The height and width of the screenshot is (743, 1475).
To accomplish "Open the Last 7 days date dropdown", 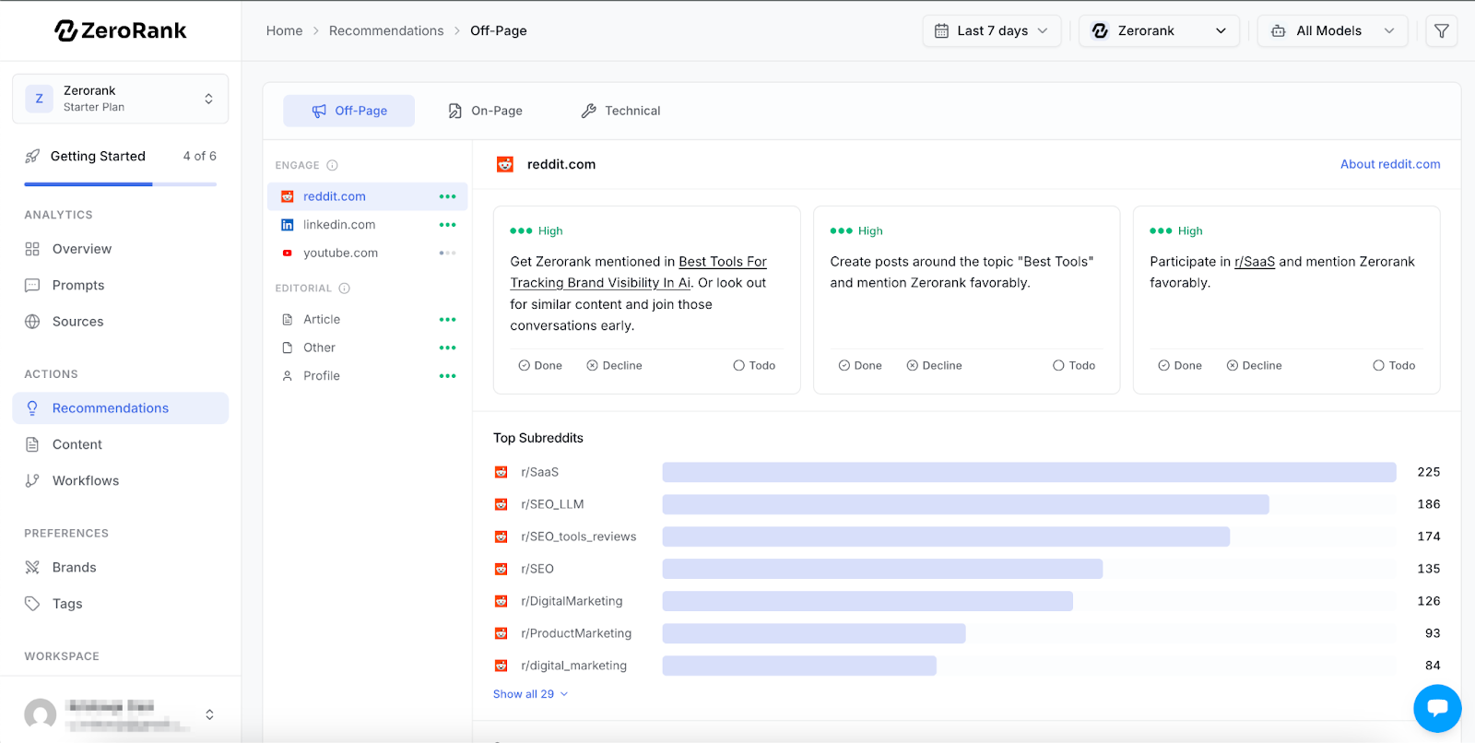I will point(991,31).
